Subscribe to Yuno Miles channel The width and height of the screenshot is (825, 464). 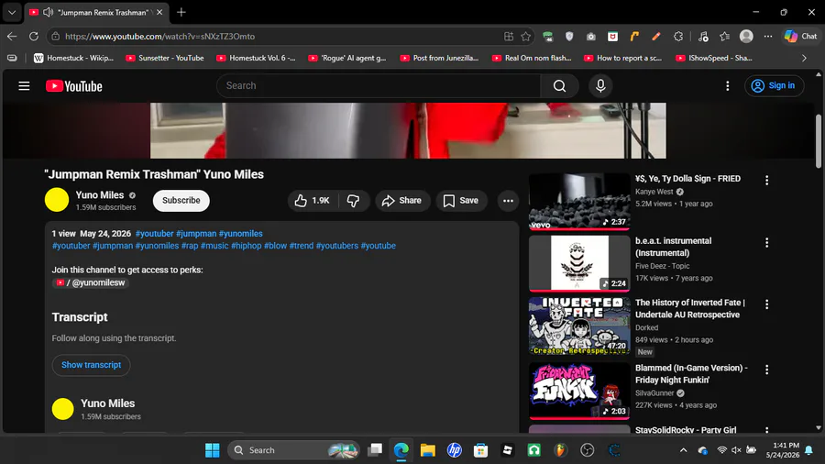click(181, 201)
